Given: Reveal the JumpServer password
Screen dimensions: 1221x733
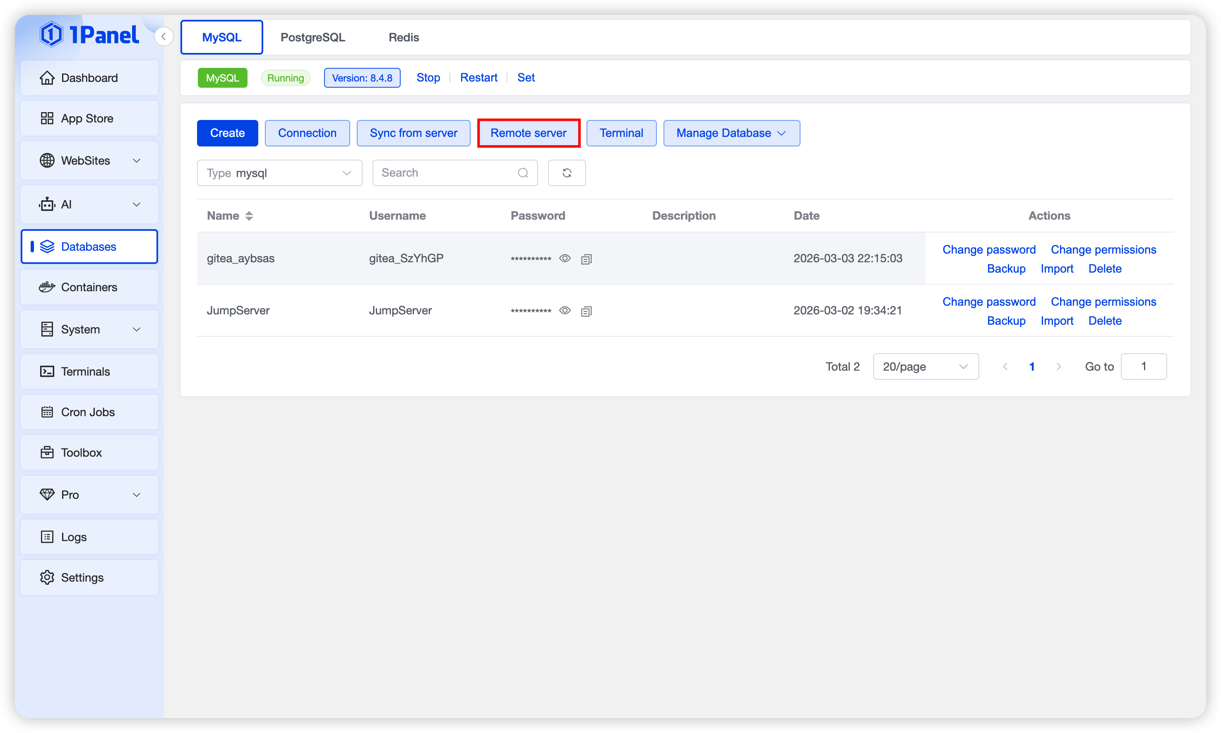Looking at the screenshot, I should tap(565, 311).
